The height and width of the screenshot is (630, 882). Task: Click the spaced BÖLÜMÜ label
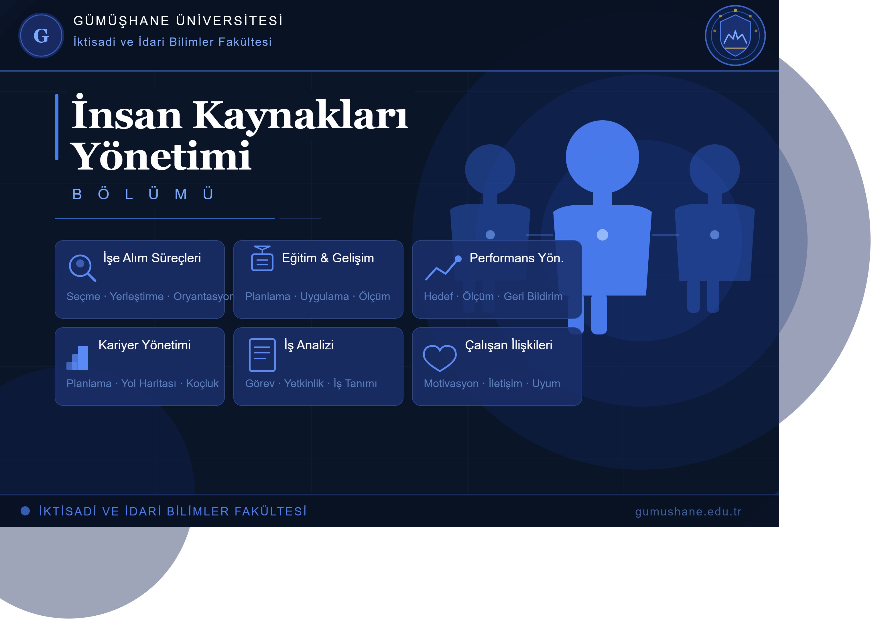143,194
